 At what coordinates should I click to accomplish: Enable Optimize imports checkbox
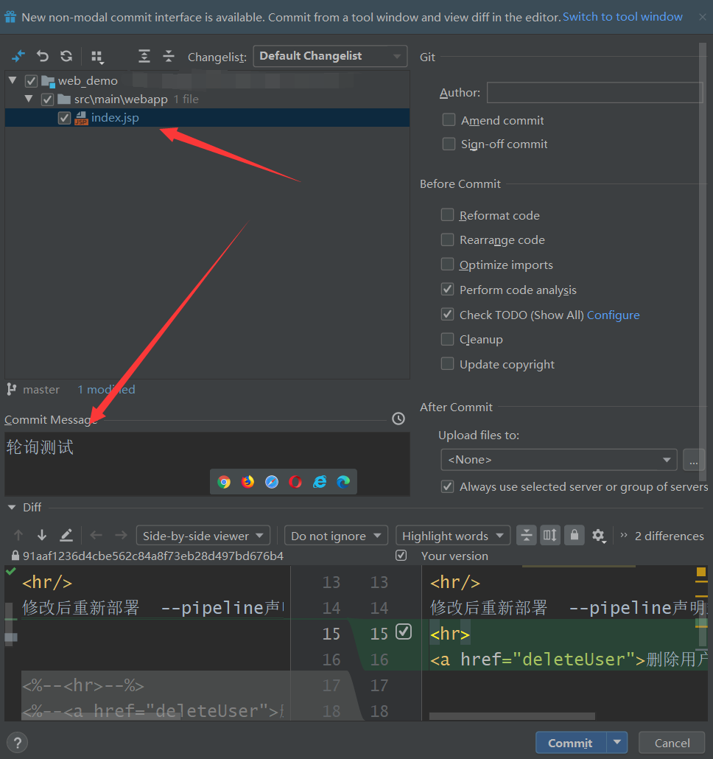coord(447,264)
